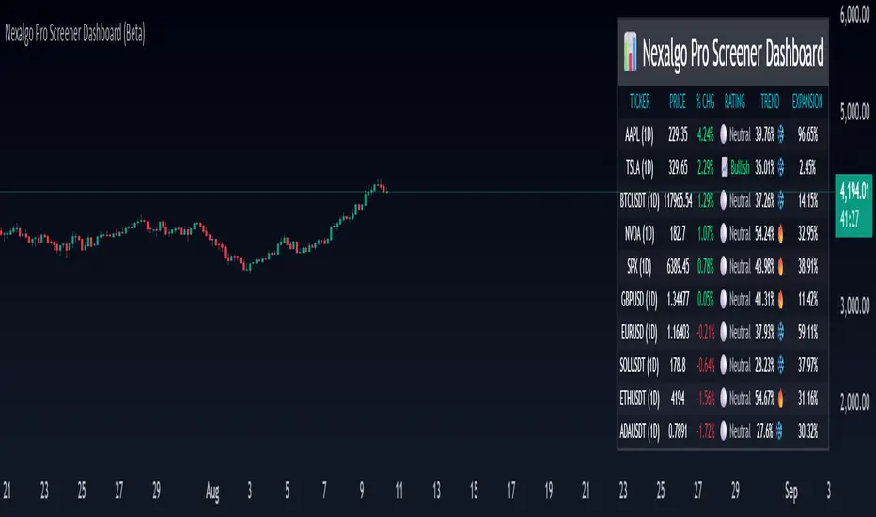
Task: Click the flame trend icon in SPX row
Action: (x=780, y=266)
